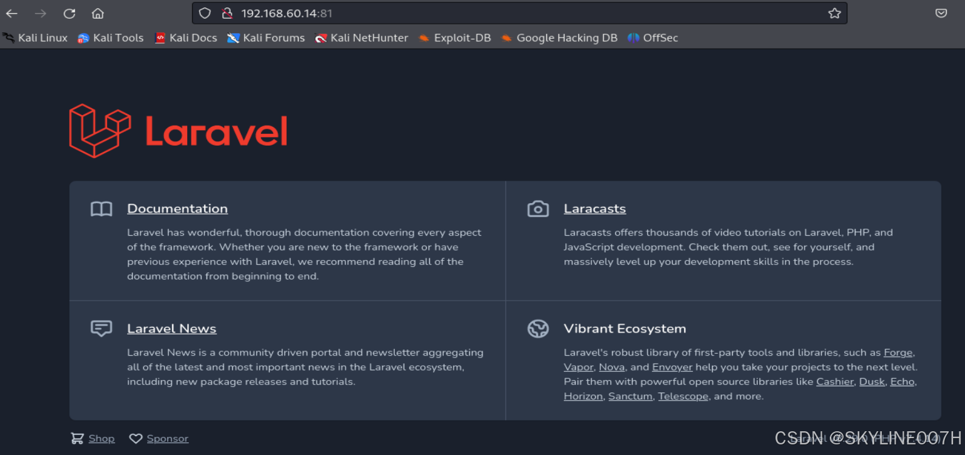The width and height of the screenshot is (965, 455).
Task: Click the Save to Pocket icon
Action: (941, 12)
